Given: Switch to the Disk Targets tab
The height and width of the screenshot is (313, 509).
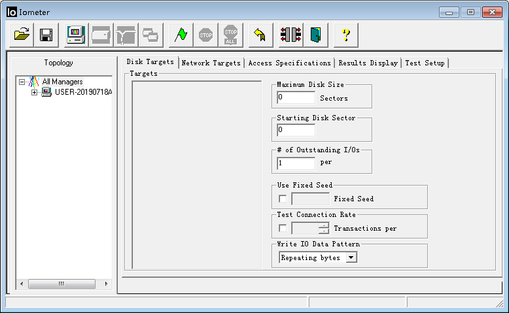Looking at the screenshot, I should coord(150,62).
